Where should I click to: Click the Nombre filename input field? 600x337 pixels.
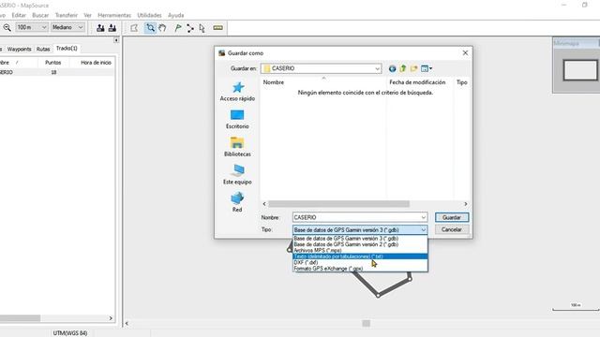pyautogui.click(x=356, y=217)
